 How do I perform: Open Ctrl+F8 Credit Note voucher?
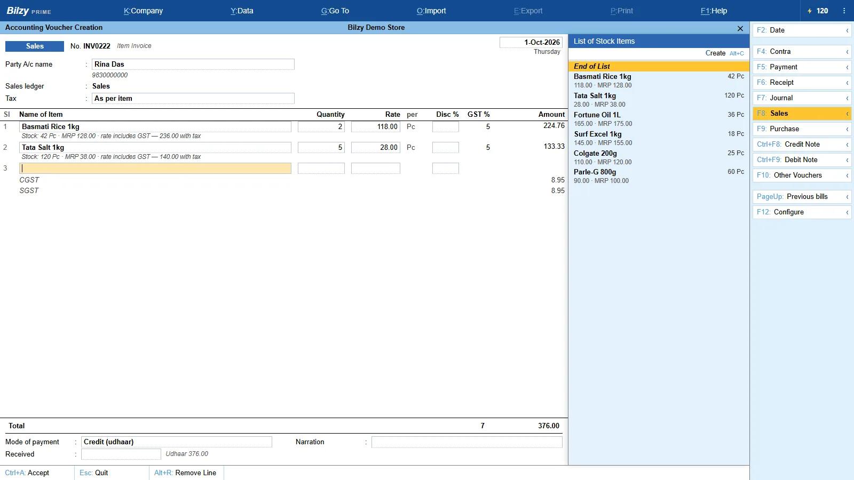coord(802,145)
